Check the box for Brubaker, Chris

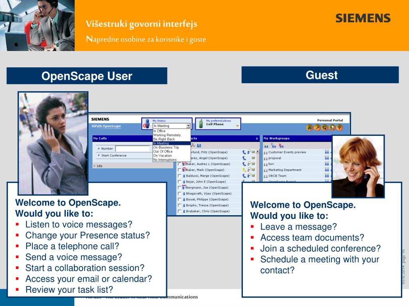pos(179,211)
